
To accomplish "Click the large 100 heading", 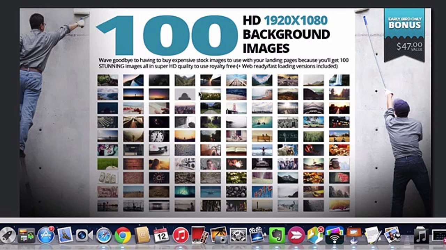I will (167, 35).
